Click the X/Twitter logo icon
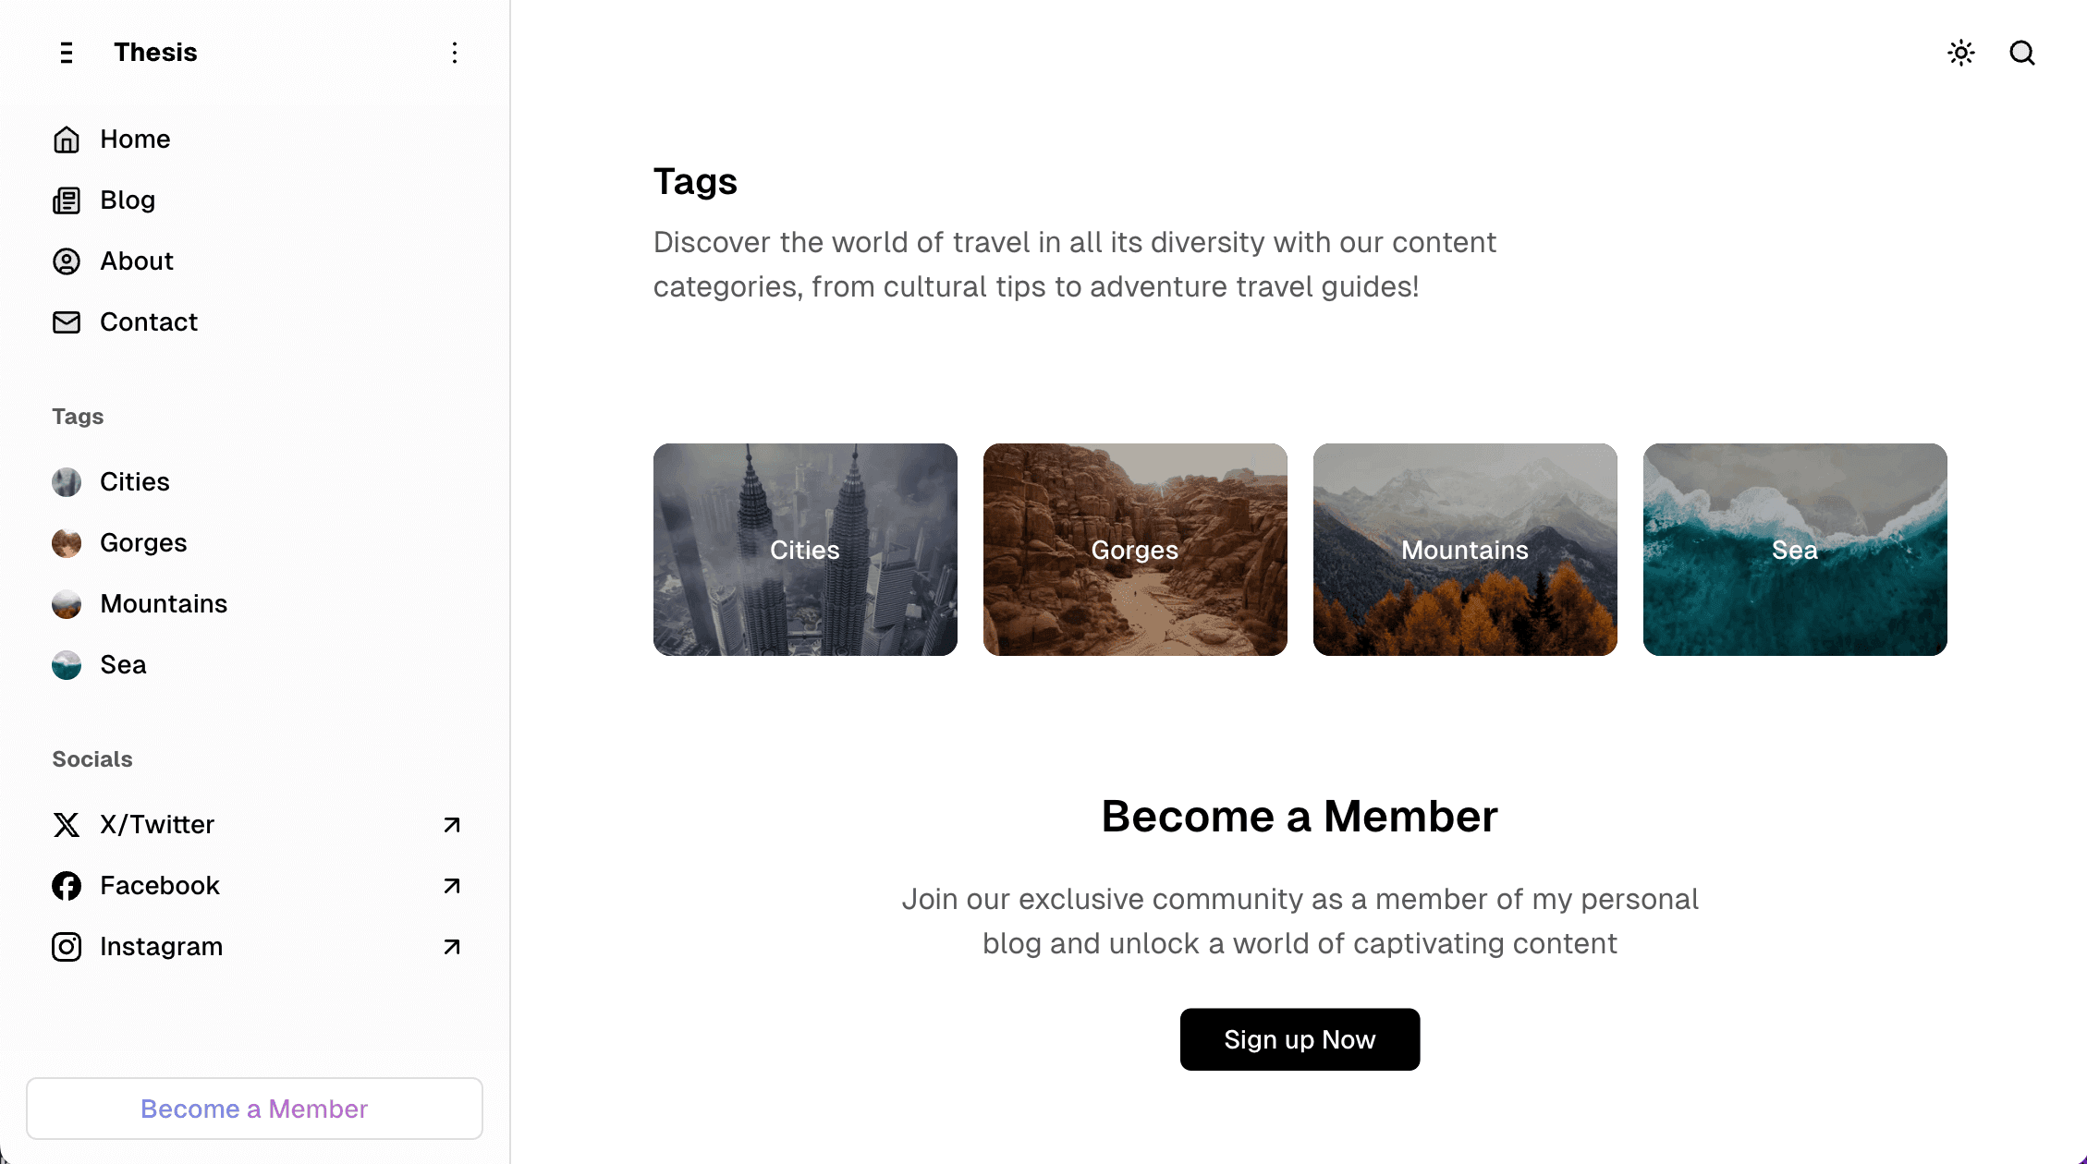Image resolution: width=2087 pixels, height=1164 pixels. coord(66,825)
